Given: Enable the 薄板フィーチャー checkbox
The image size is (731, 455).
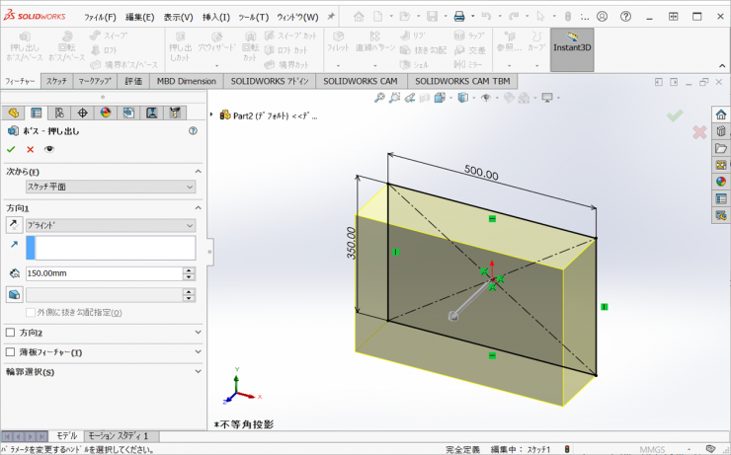Looking at the screenshot, I should point(11,352).
